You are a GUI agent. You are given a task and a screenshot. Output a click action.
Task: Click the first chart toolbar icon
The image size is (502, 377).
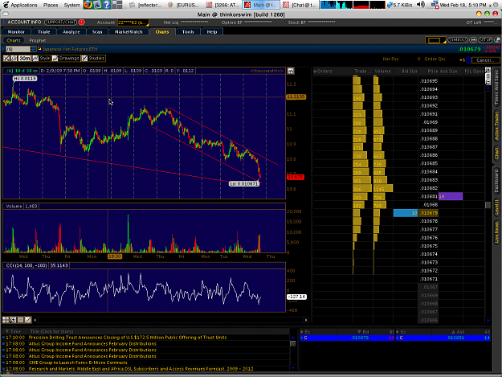6,59
